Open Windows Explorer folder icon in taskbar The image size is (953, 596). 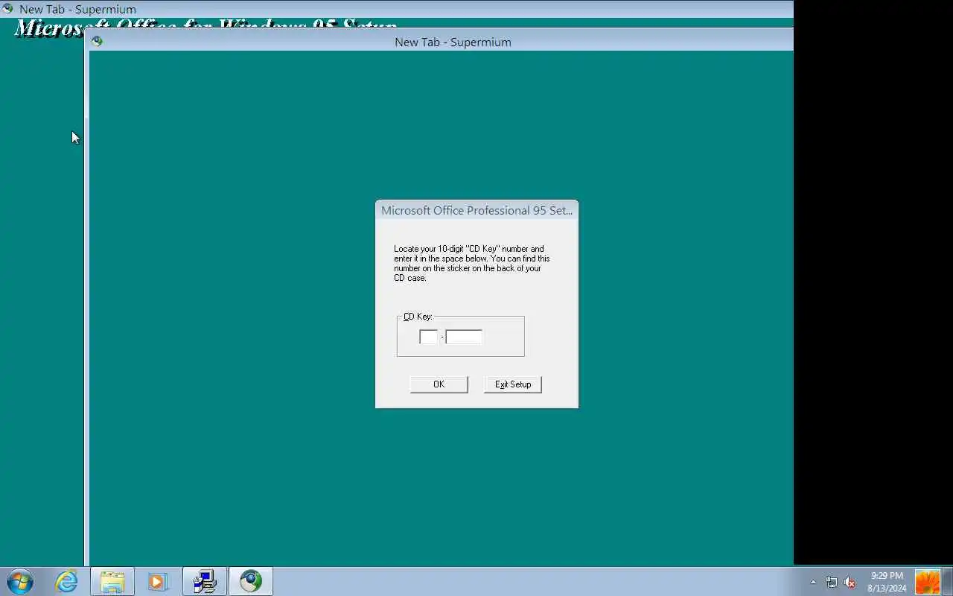pos(112,581)
